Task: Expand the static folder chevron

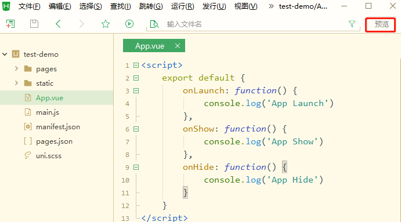Action: (x=17, y=83)
